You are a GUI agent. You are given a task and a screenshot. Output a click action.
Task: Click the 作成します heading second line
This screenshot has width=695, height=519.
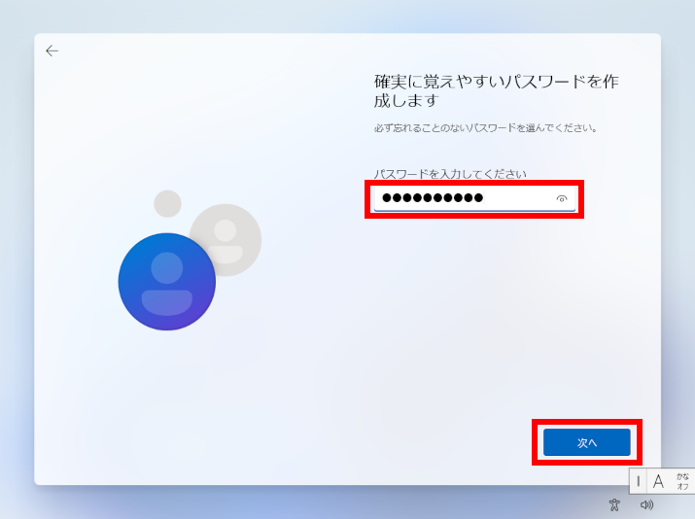pos(406,101)
